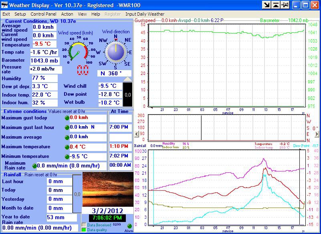Click green LED beside Minimum temperature
This screenshot has width=321, height=234.
coord(67,157)
